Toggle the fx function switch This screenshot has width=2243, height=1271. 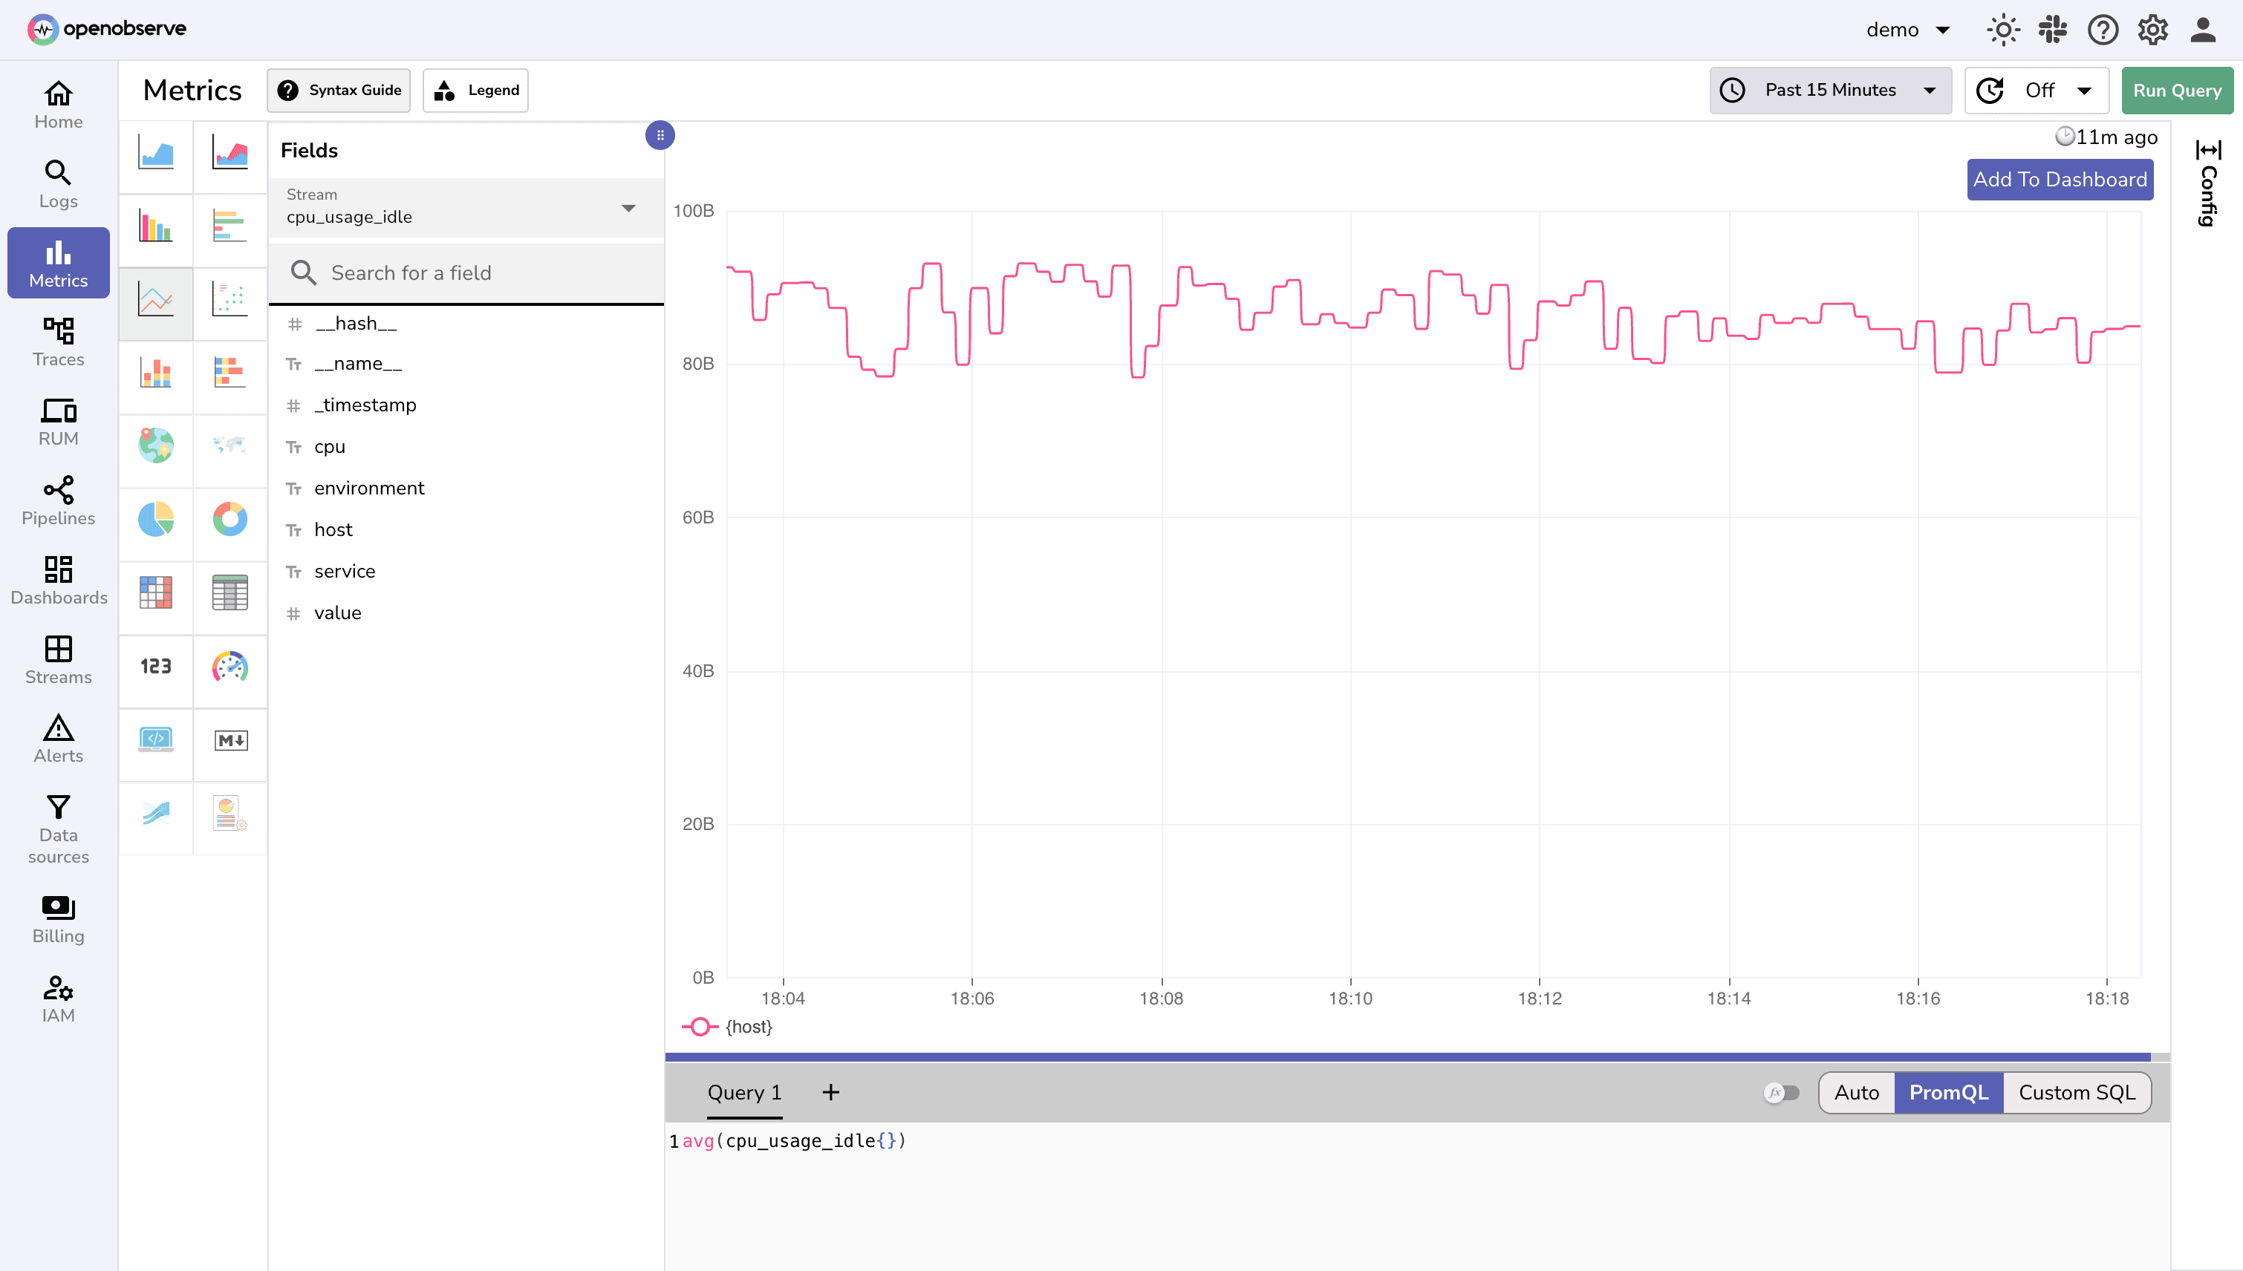(1782, 1092)
